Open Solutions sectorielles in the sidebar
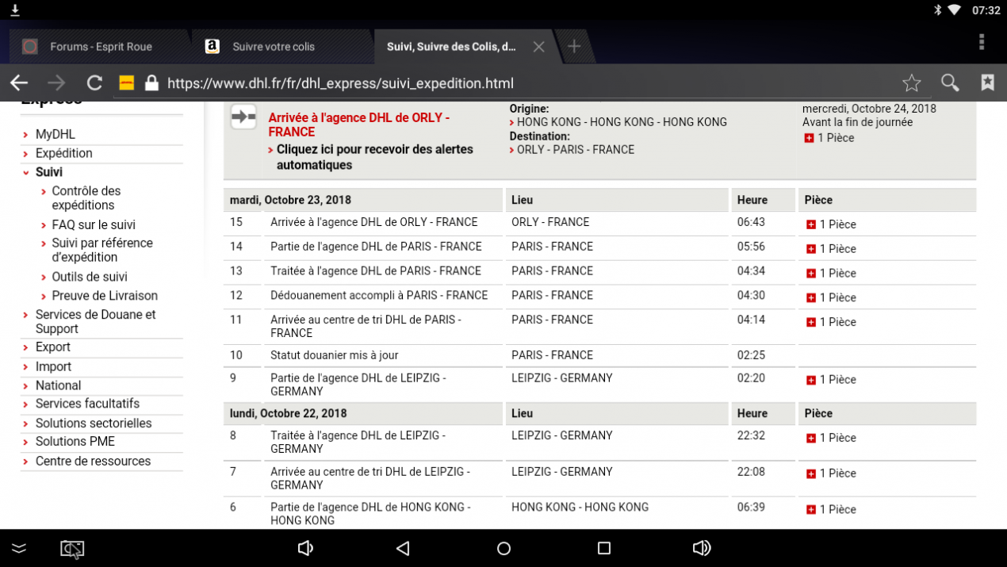The image size is (1007, 567). 94,423
